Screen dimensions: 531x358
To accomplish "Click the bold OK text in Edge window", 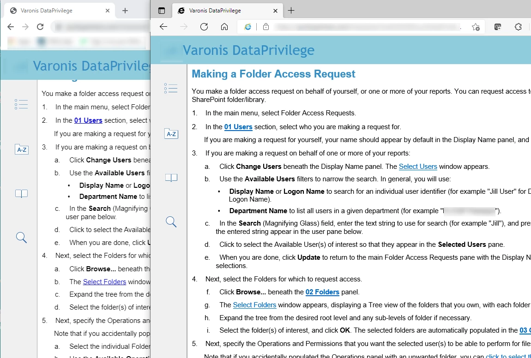I will (x=345, y=330).
